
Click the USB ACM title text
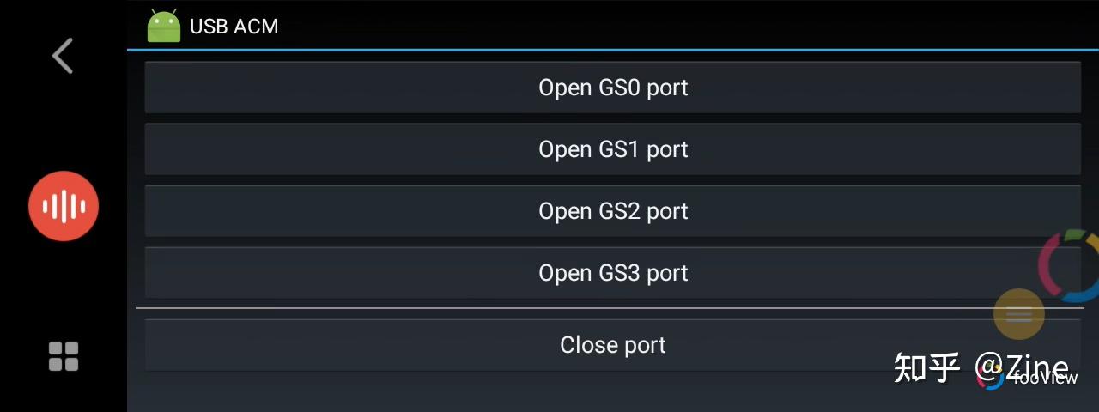(234, 27)
